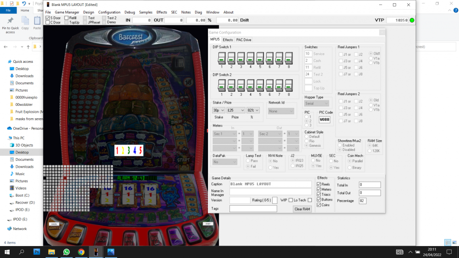
Task: Click the green VTP status indicator
Action: [x=412, y=20]
